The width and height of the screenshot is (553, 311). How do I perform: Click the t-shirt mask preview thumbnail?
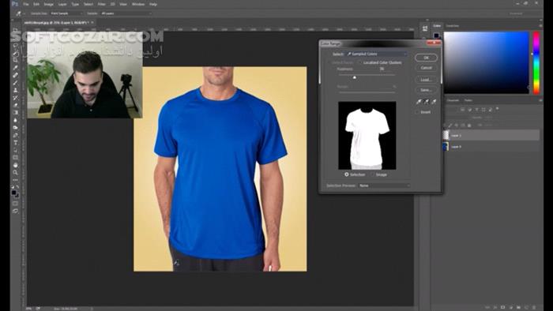(367, 136)
